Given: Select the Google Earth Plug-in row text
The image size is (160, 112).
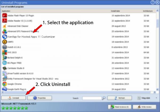Looking at the screenshot, I should pos(17,89).
